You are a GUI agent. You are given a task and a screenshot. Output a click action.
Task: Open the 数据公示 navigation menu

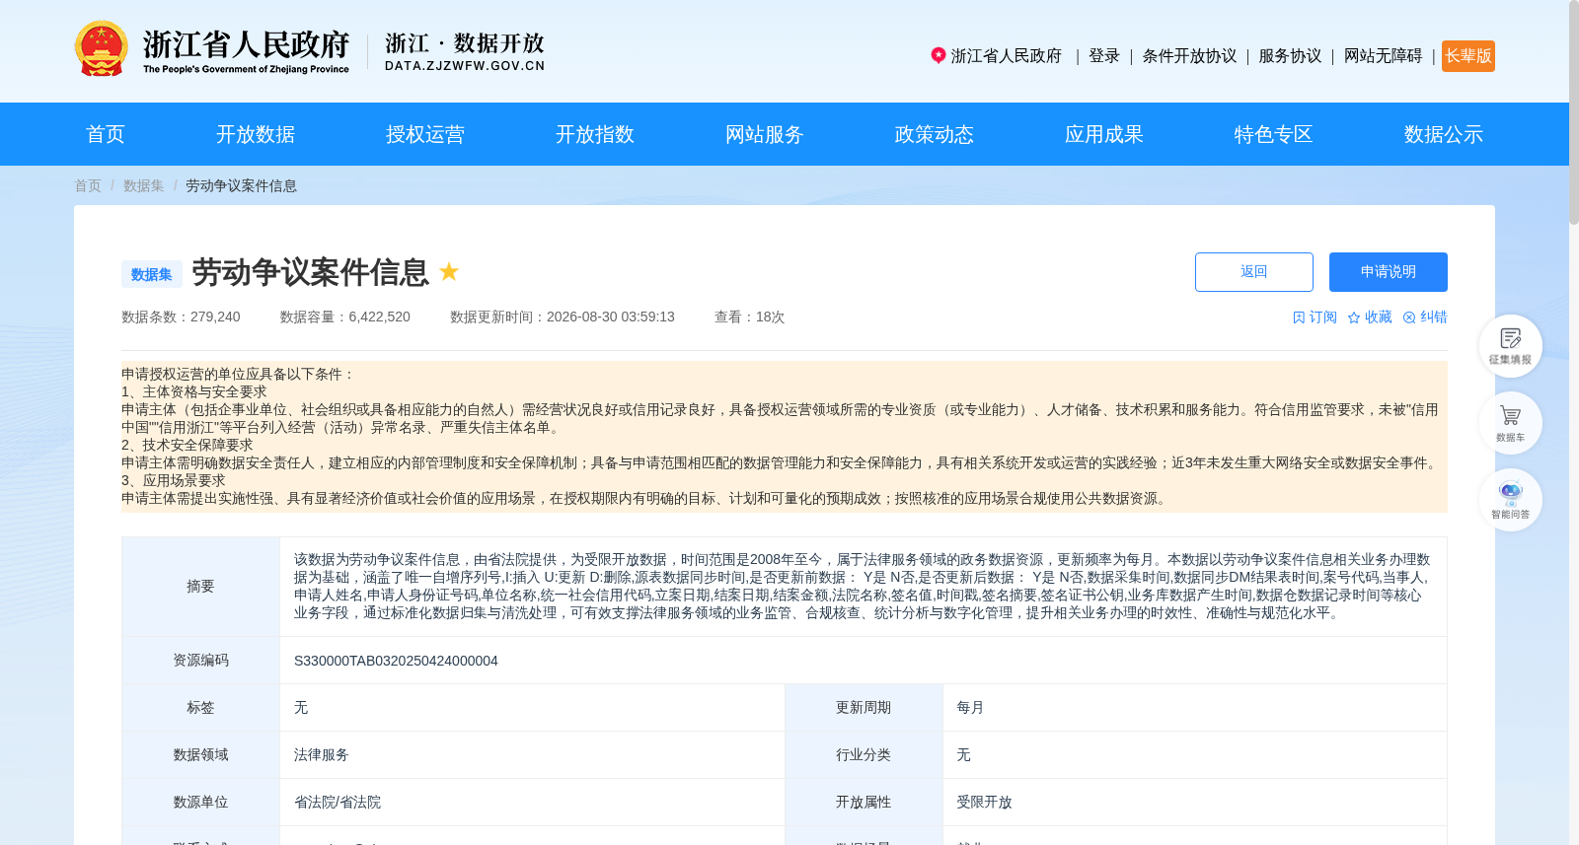click(x=1444, y=134)
